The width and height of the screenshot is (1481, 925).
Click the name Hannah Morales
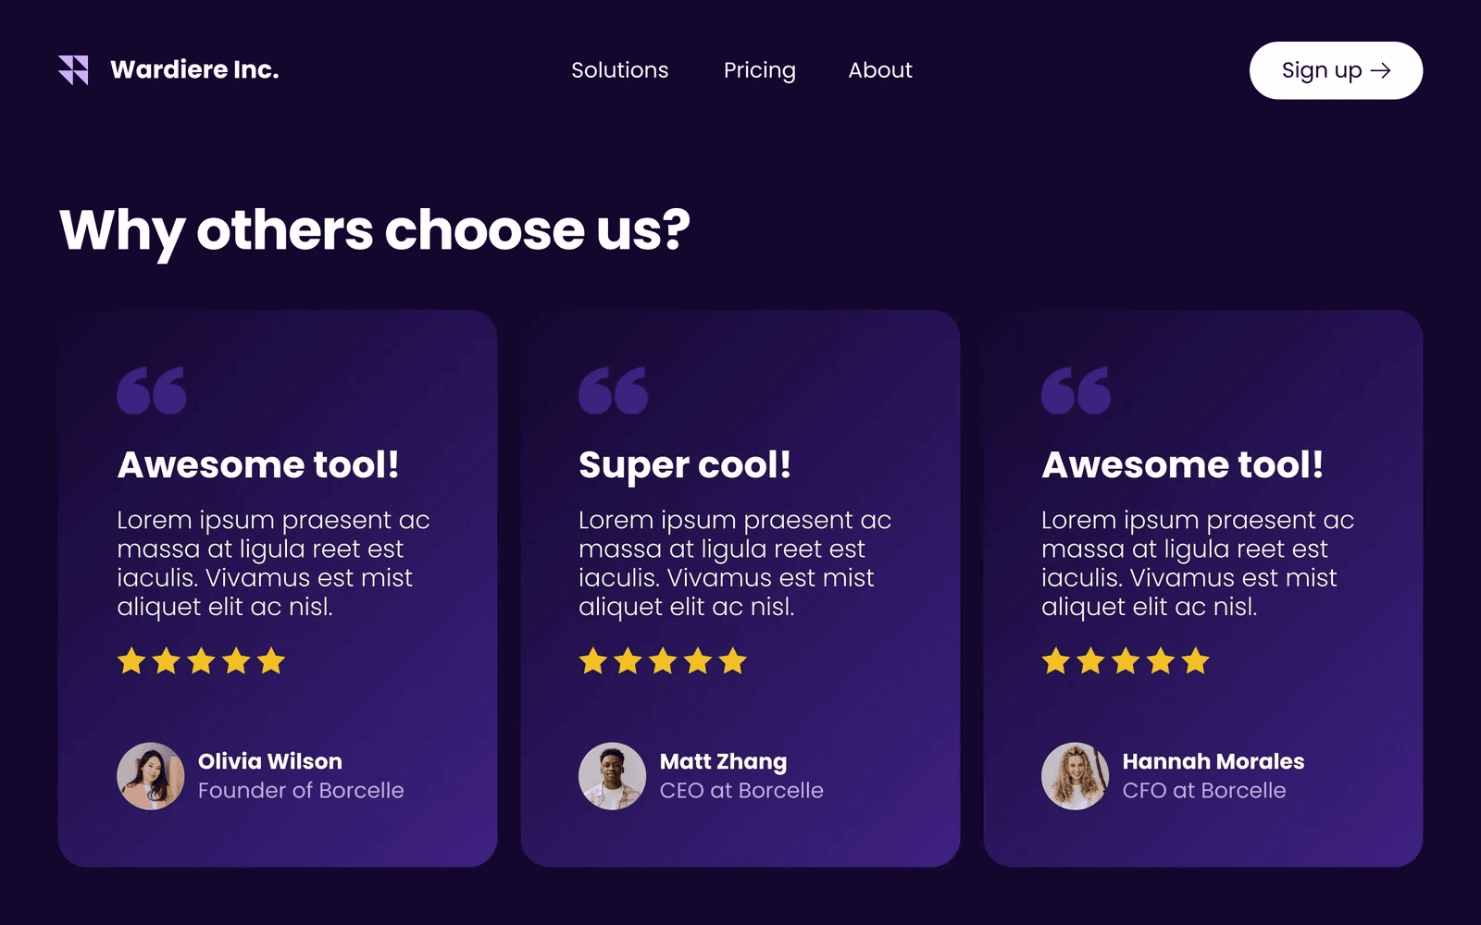pyautogui.click(x=1213, y=761)
